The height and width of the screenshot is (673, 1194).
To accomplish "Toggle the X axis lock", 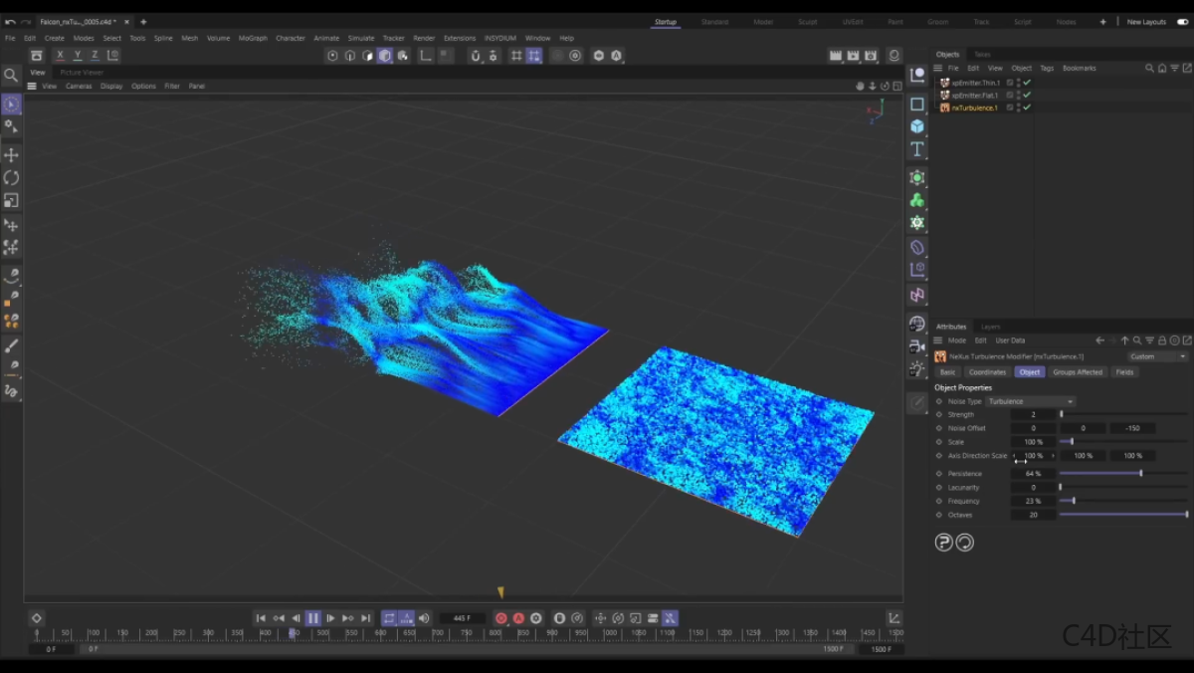I will click(61, 56).
